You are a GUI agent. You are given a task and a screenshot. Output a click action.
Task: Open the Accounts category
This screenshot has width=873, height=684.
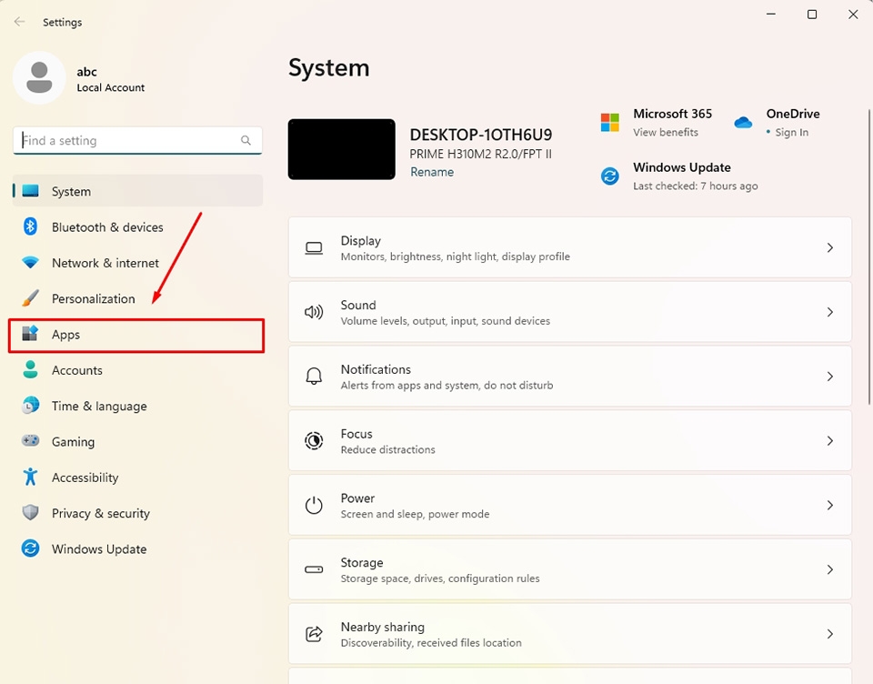point(137,370)
